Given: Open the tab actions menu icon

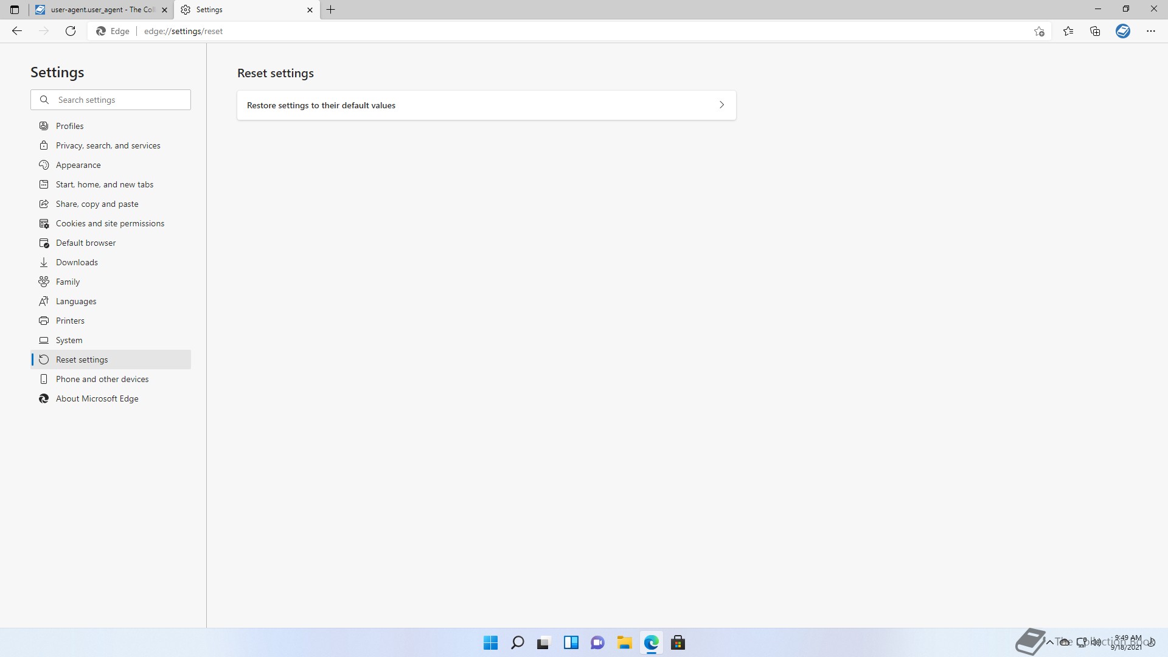Looking at the screenshot, I should (x=15, y=10).
